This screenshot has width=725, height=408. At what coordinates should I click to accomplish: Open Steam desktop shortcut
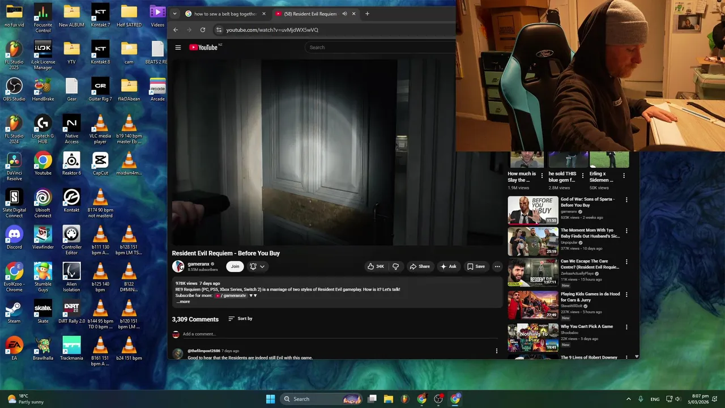[14, 312]
